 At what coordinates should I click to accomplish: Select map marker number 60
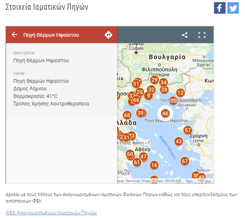pos(130,154)
